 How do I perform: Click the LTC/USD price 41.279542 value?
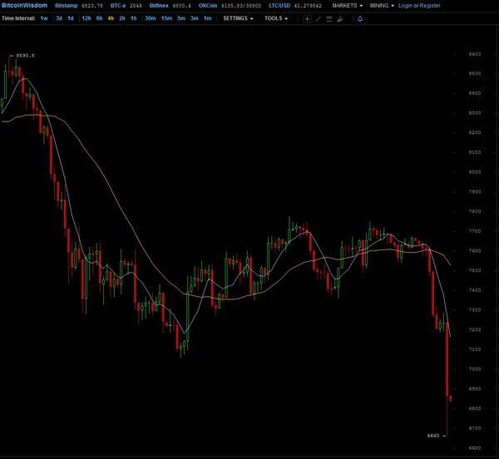(x=308, y=6)
